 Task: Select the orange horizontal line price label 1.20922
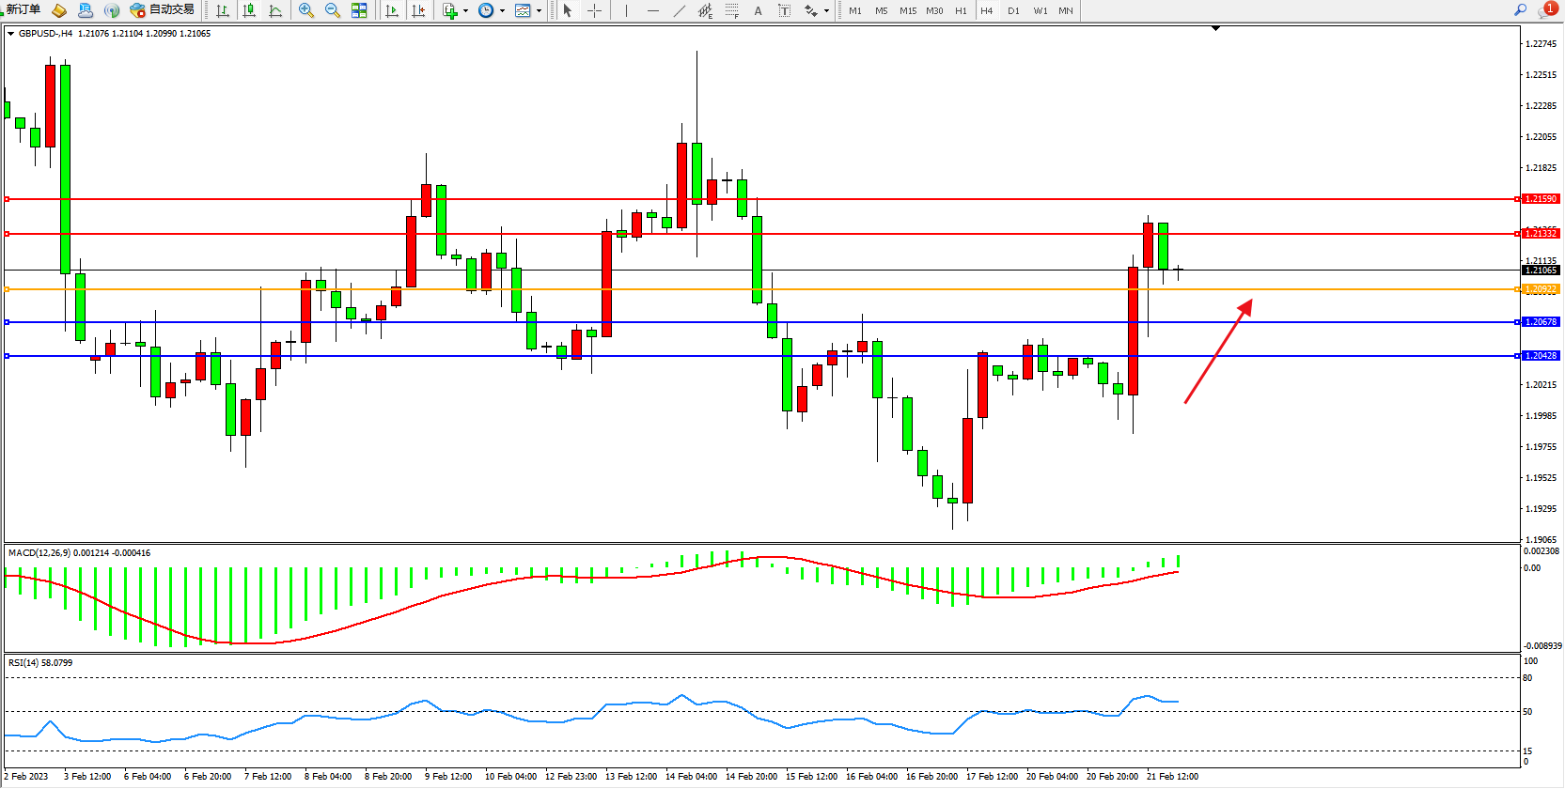pos(1540,289)
